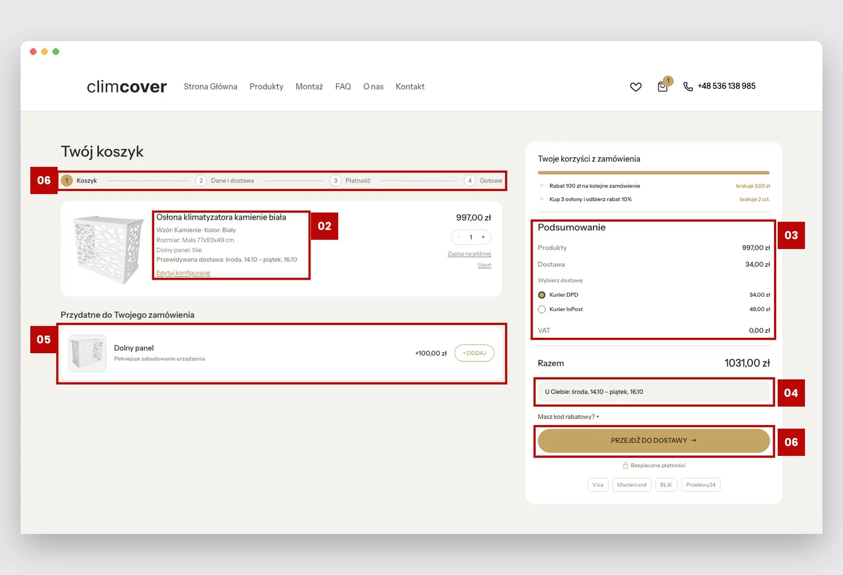Image resolution: width=843 pixels, height=575 pixels.
Task: Click the Razem total 1031,00 zł
Action: point(747,363)
